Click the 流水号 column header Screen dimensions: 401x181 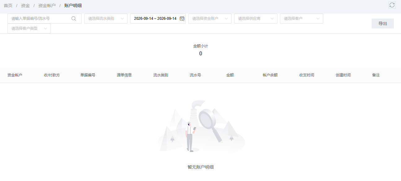(195, 75)
